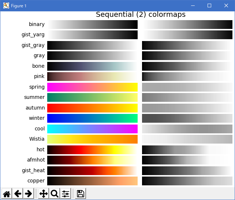This screenshot has height=200, width=235.
Task: Reset view with the Home toolbar icon
Action: click(x=7, y=193)
